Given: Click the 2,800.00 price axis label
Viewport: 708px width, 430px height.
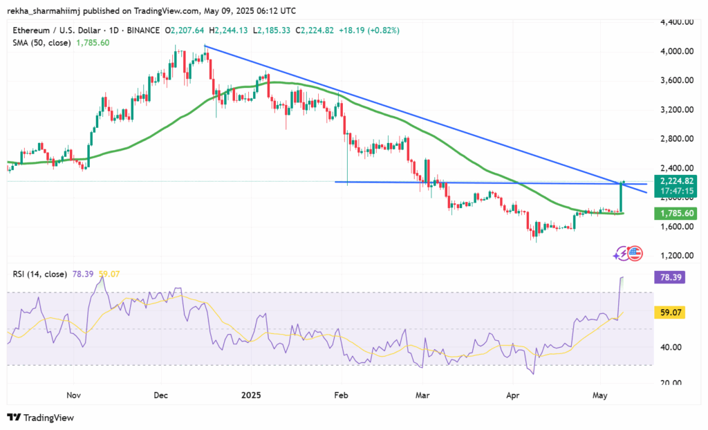Looking at the screenshot, I should point(677,139).
